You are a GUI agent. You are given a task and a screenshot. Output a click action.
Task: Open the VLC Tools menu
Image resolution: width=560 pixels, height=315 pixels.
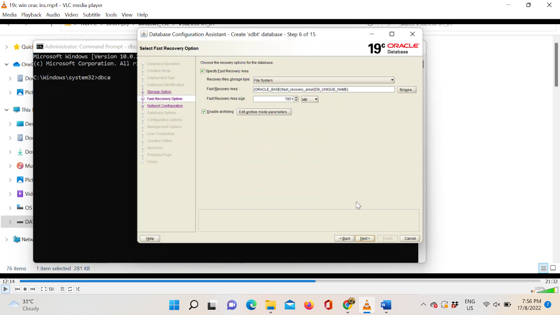click(x=111, y=15)
